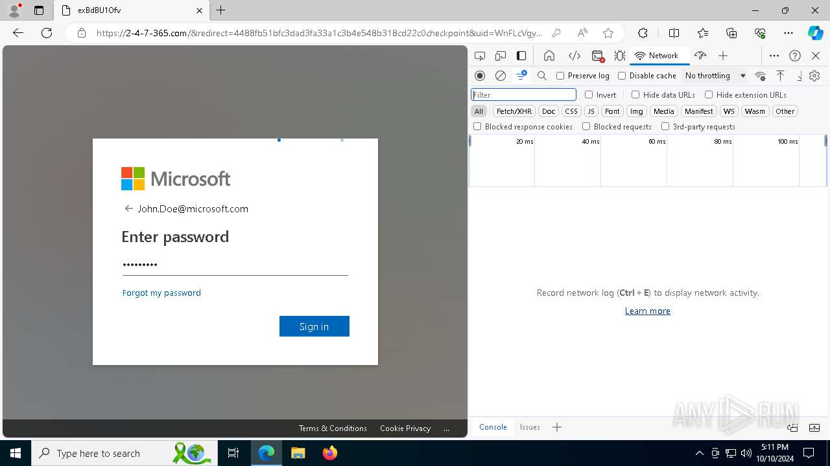Filter requests by WS
The image size is (830, 466).
(x=729, y=111)
